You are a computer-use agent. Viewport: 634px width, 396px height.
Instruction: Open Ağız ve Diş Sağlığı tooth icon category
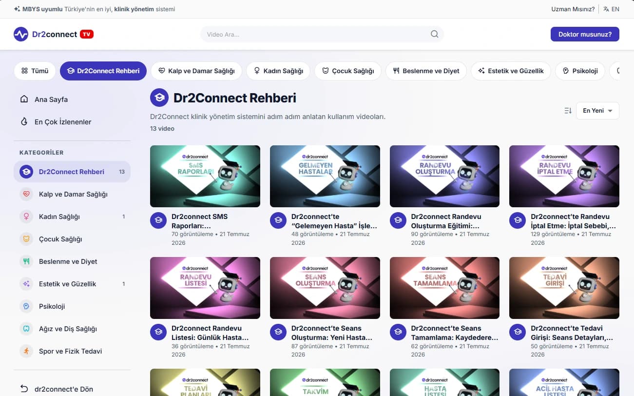26,329
